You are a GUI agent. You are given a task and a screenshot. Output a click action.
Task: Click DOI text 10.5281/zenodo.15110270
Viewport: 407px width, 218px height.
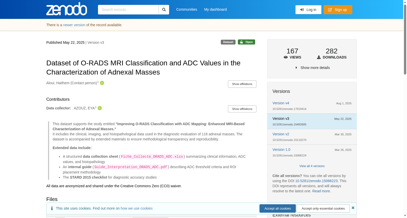coord(289,140)
